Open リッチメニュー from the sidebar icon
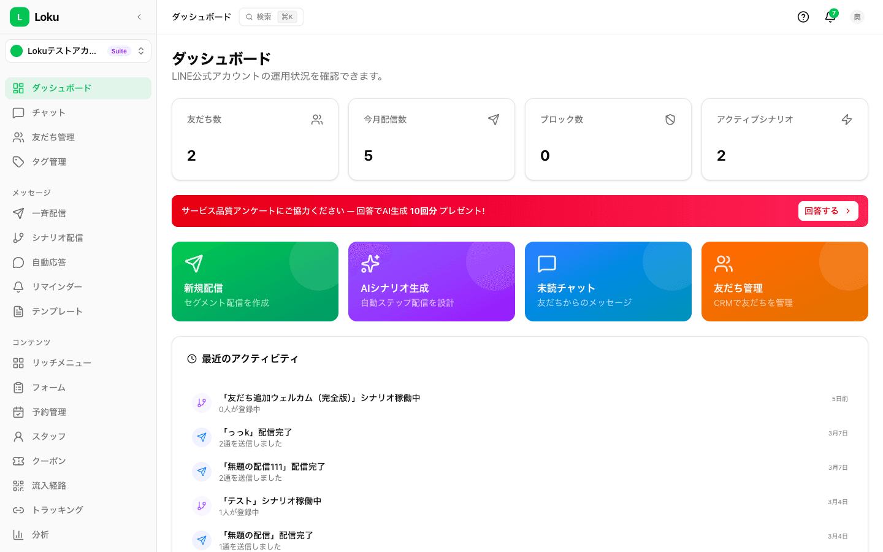The height and width of the screenshot is (552, 883). pos(19,362)
